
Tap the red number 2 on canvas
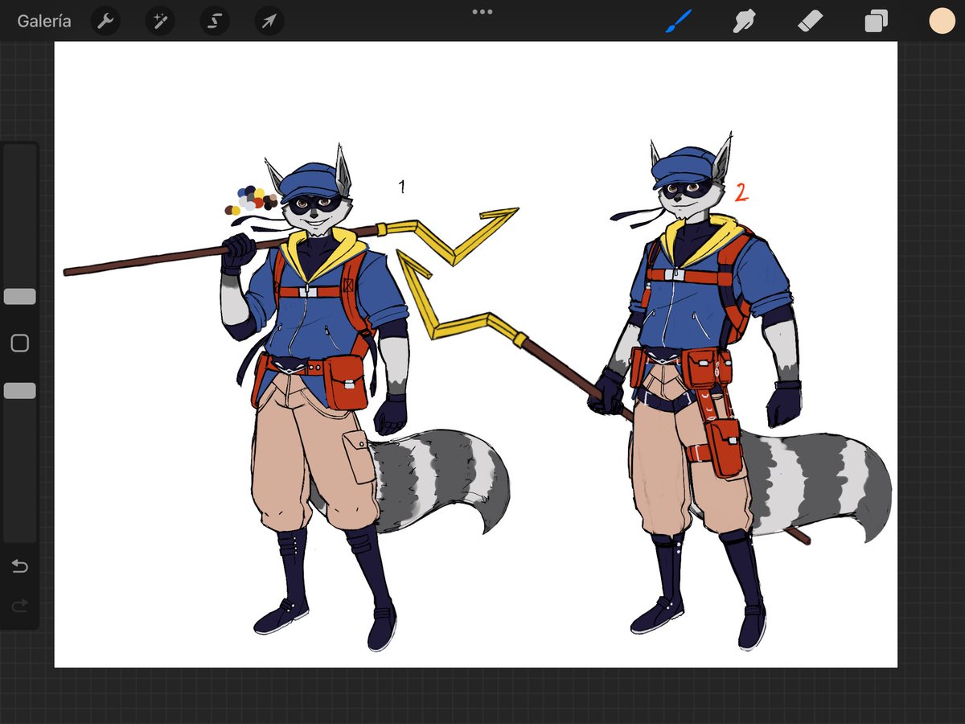click(x=741, y=192)
